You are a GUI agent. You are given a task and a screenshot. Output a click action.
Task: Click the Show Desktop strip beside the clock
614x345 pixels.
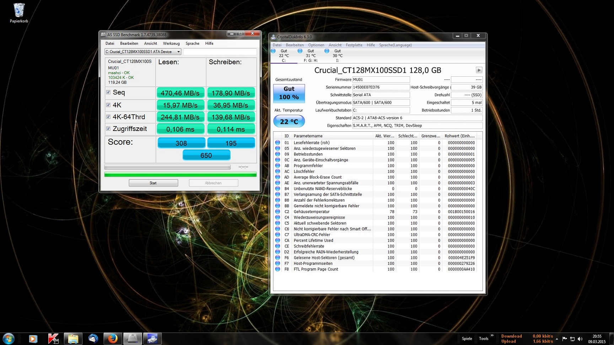pyautogui.click(x=612, y=339)
